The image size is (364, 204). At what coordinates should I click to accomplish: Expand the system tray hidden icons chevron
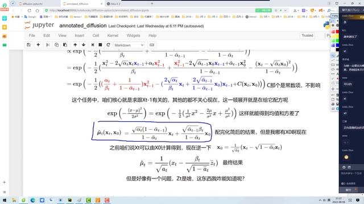pos(320,200)
